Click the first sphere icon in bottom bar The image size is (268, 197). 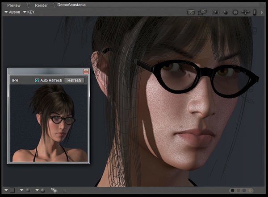coord(28,190)
